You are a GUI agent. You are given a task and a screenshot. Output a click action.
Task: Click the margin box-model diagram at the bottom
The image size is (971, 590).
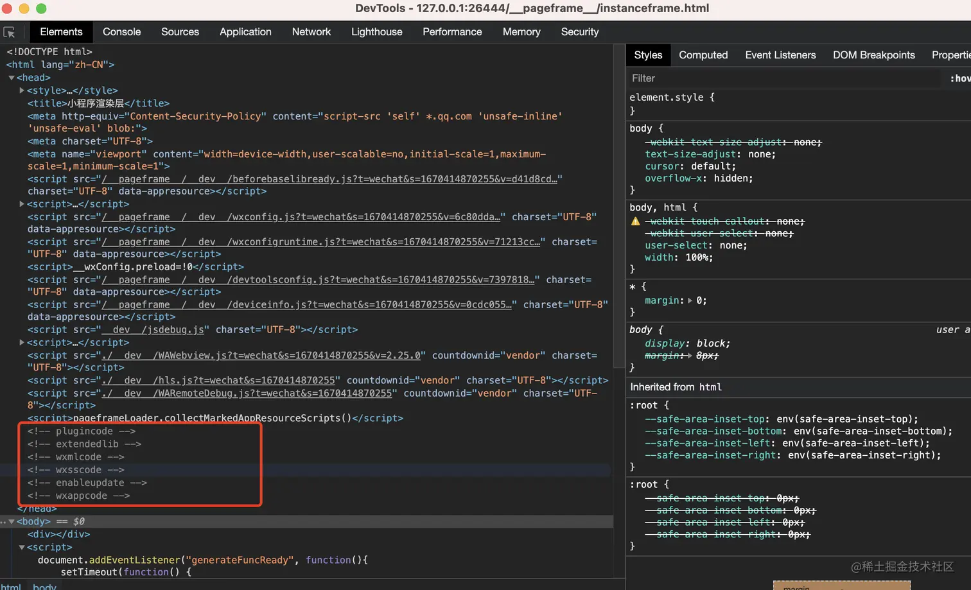pyautogui.click(x=841, y=586)
